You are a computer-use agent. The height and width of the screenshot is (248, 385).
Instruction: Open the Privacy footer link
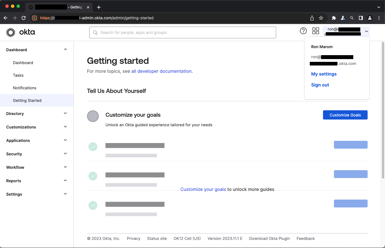pyautogui.click(x=134, y=238)
